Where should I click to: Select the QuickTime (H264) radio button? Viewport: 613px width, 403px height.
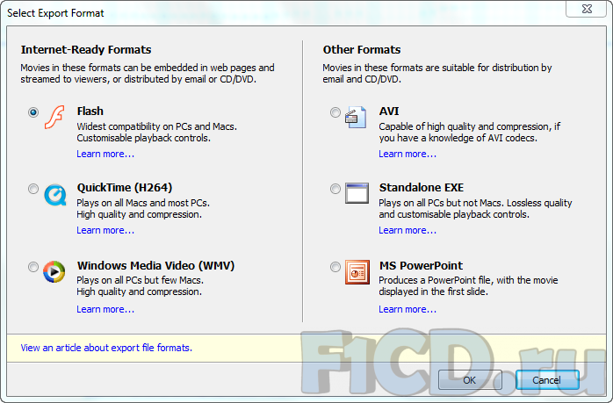(x=33, y=189)
